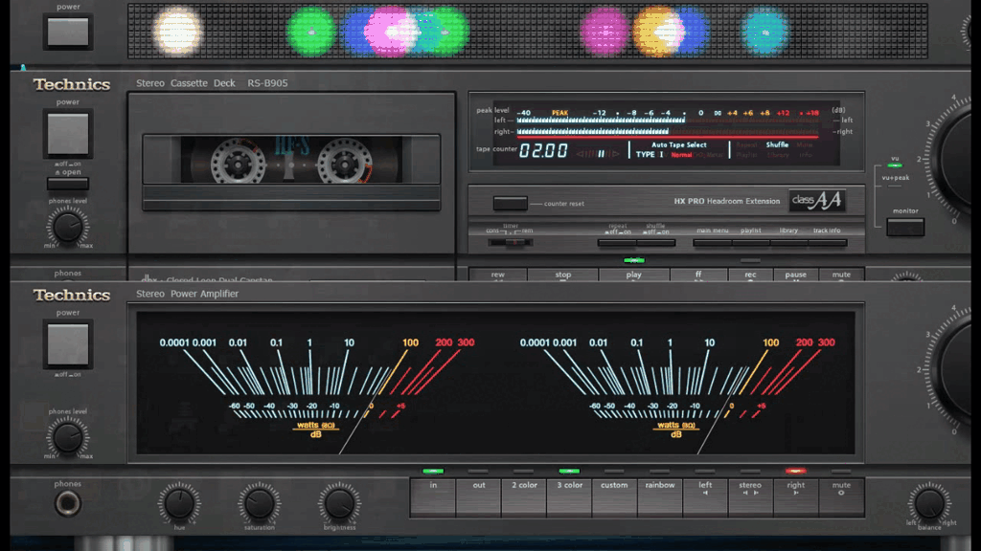Click the Technics logo on the cassette deck
Screen dimensions: 981x551
click(71, 84)
